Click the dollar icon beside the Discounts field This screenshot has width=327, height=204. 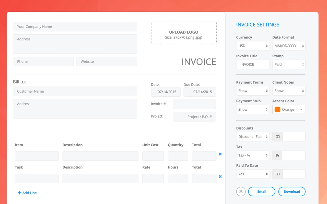coord(277,136)
